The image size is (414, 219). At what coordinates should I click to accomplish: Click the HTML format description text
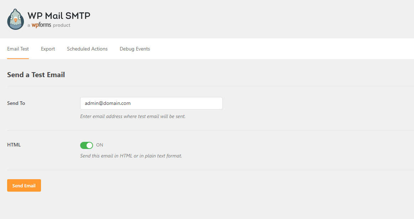(x=132, y=156)
